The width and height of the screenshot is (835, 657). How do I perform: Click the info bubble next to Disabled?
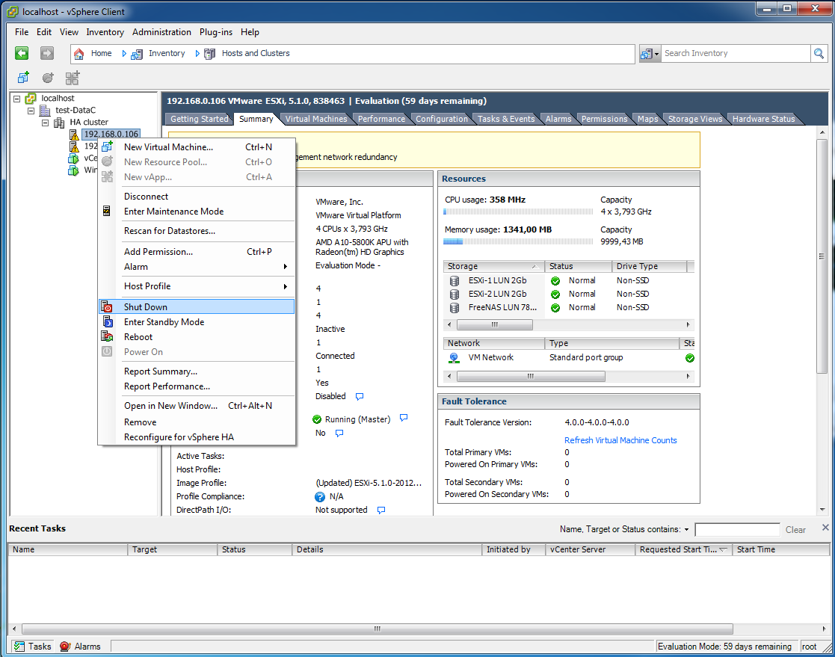tap(360, 397)
